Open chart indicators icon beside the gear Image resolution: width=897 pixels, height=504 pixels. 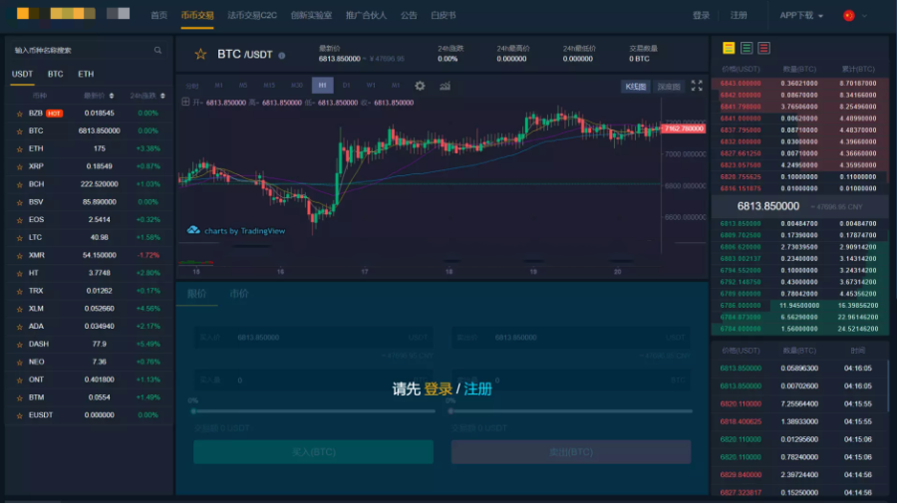445,86
